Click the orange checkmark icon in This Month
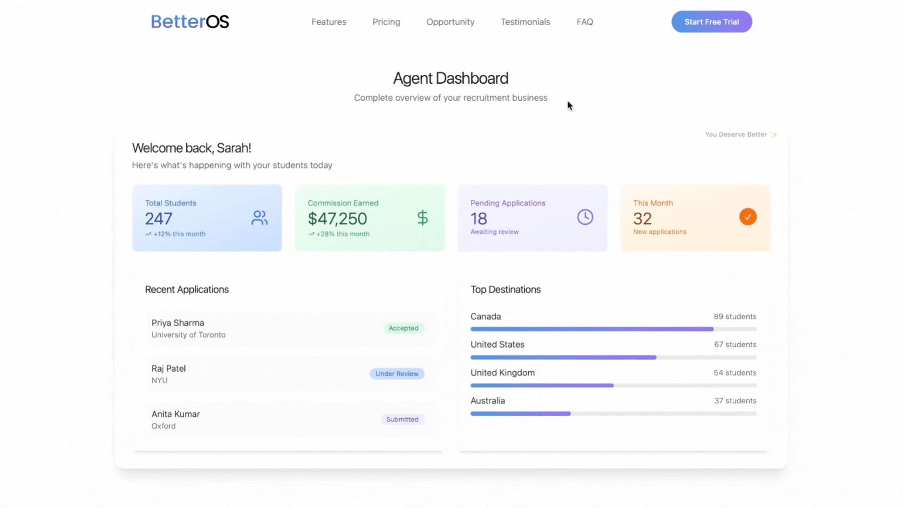 (747, 217)
